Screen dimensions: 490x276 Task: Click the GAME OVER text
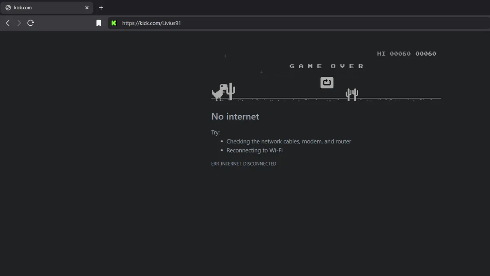coord(326,66)
